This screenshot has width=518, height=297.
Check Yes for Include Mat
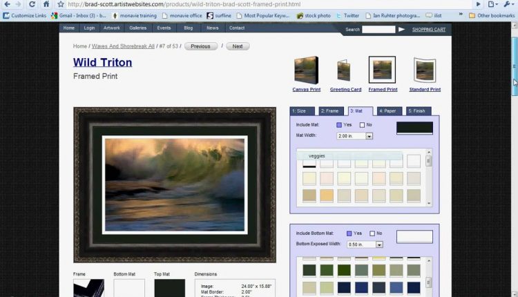point(339,125)
